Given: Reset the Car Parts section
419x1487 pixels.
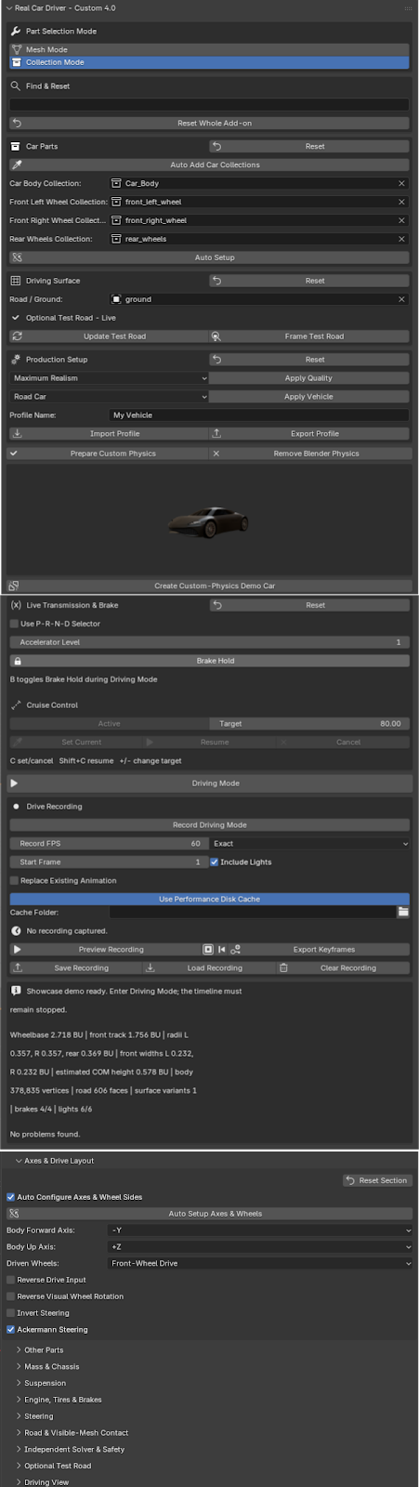Looking at the screenshot, I should tap(309, 146).
